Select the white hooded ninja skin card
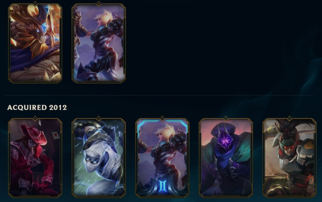The height and width of the screenshot is (202, 322). tap(99, 158)
